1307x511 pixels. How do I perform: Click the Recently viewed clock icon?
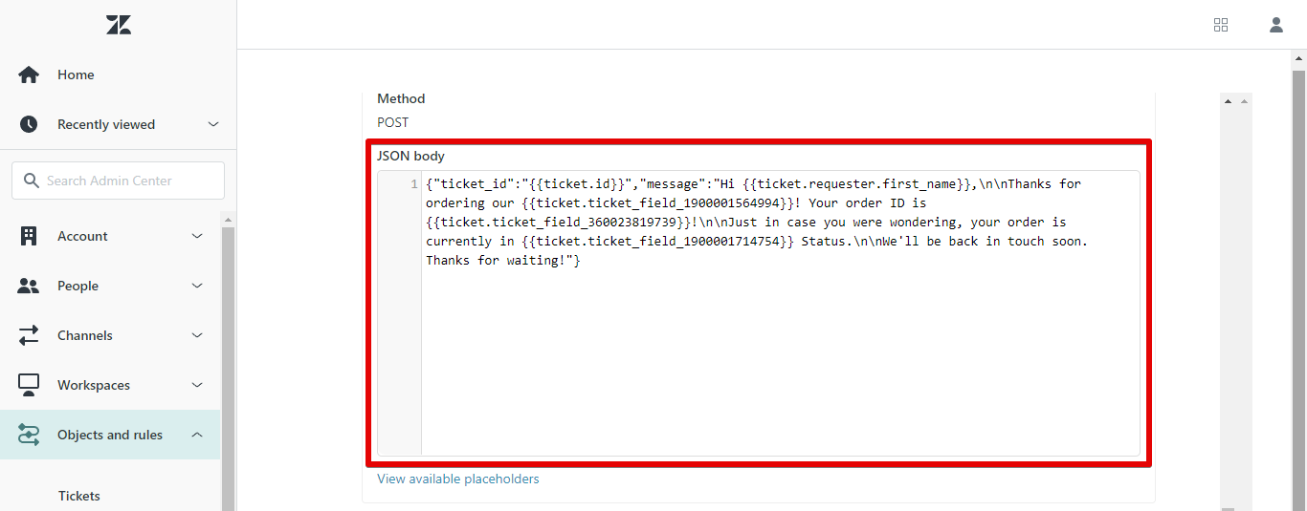[29, 124]
